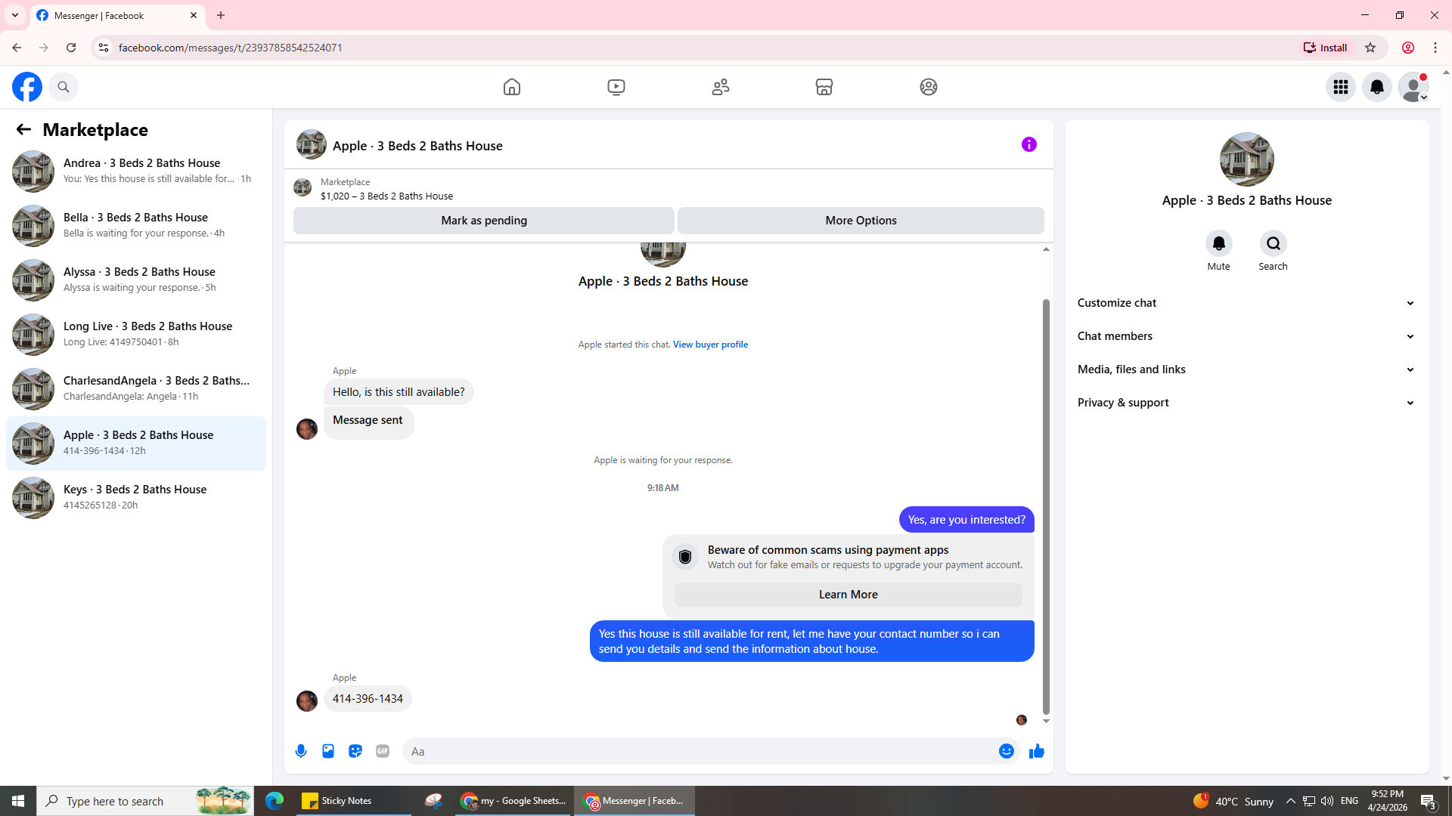Bookmark this page with the star icon
The width and height of the screenshot is (1452, 816).
pyautogui.click(x=1370, y=48)
